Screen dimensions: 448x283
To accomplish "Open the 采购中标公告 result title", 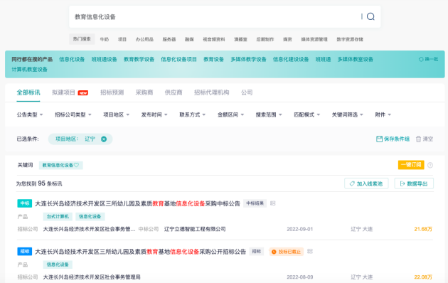I will 137,203.
